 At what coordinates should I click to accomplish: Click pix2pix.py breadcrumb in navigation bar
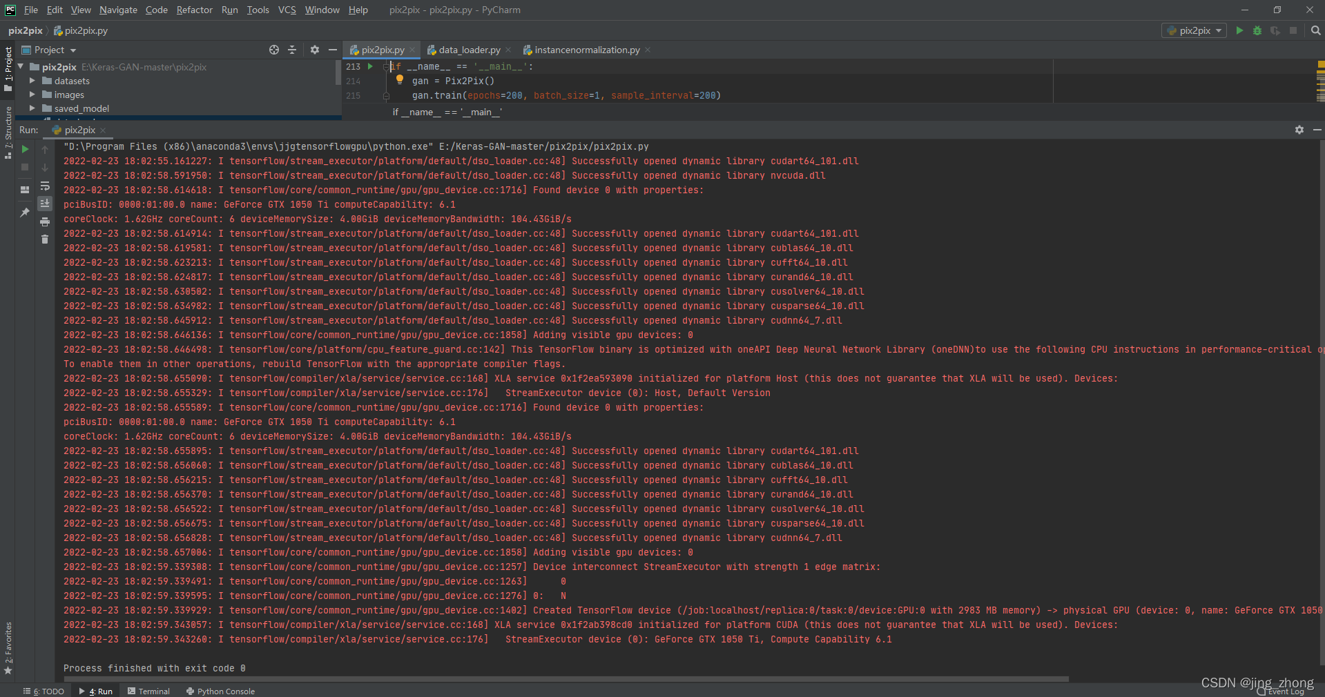[81, 30]
